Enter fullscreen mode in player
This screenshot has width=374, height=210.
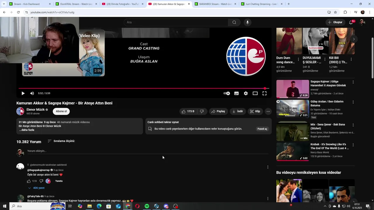(264, 93)
